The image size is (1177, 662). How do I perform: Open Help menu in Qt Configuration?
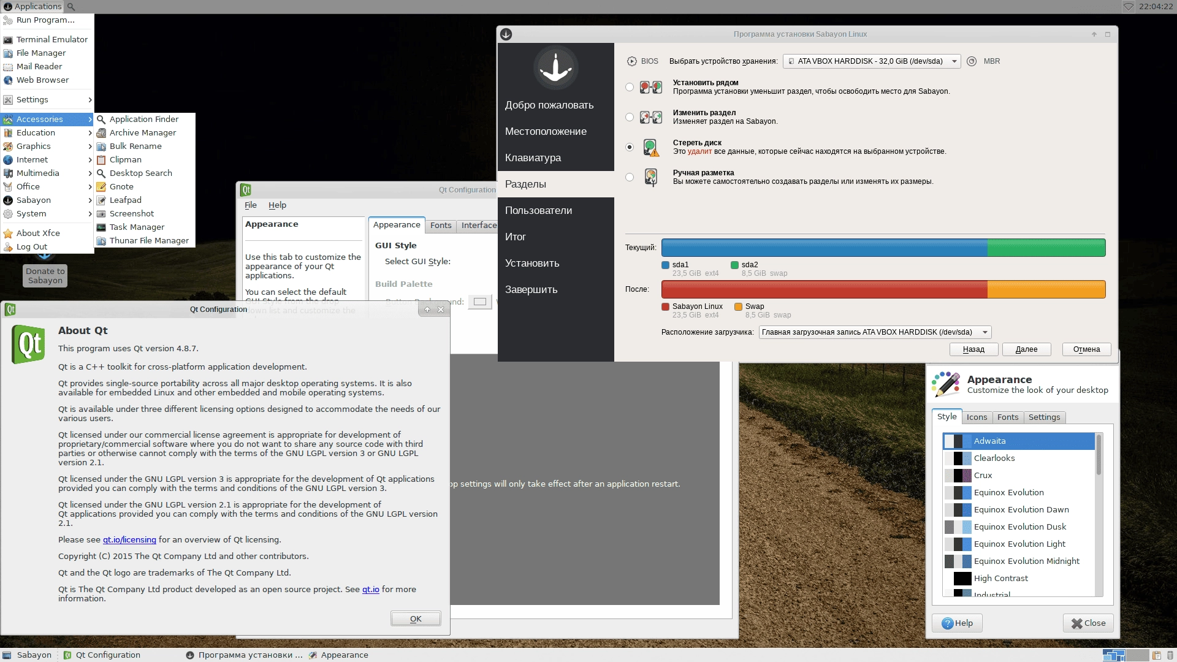coord(277,205)
